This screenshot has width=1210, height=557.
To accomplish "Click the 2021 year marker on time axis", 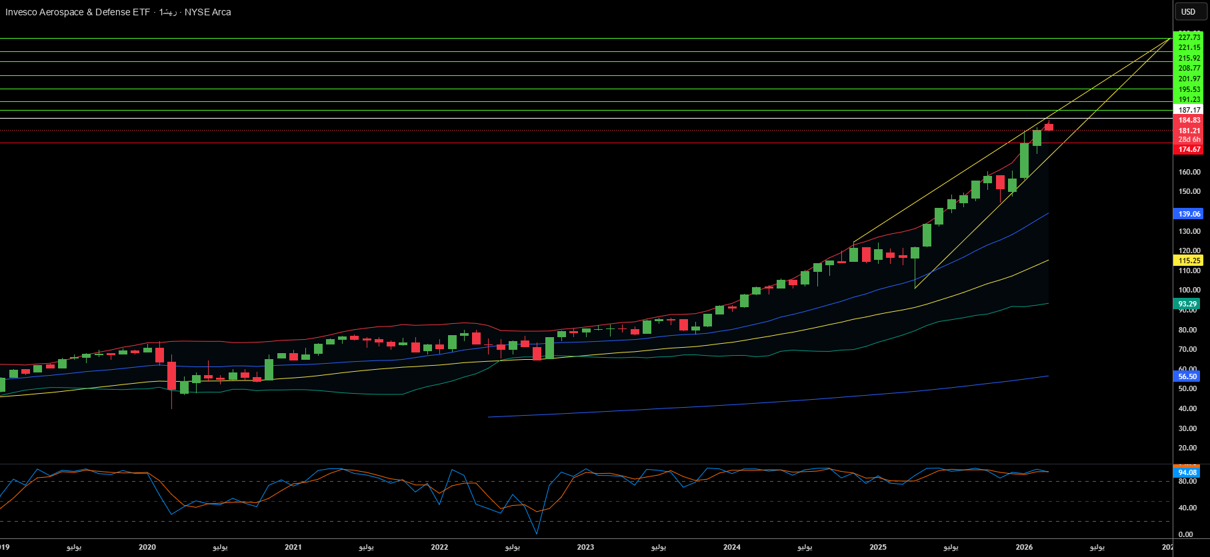I will (293, 547).
